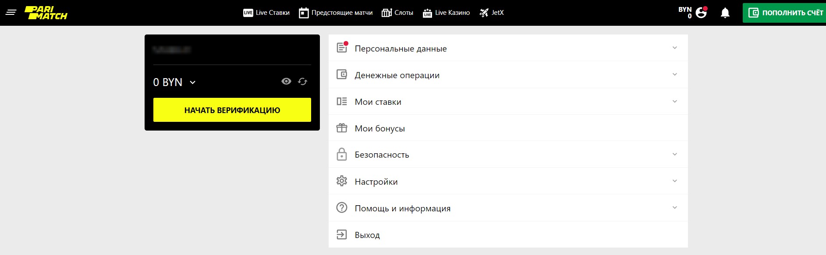This screenshot has height=255, width=826.
Task: Click the blurred account name
Action: point(172,49)
